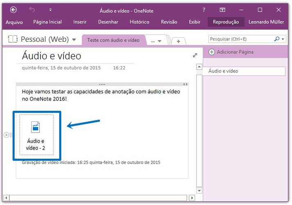Switch to the Página Inicial tab
Screen dimensions: 292x205
[x=47, y=22]
